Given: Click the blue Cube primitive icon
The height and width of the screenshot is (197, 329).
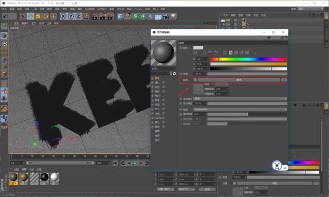Looking at the screenshot, I should (x=120, y=16).
